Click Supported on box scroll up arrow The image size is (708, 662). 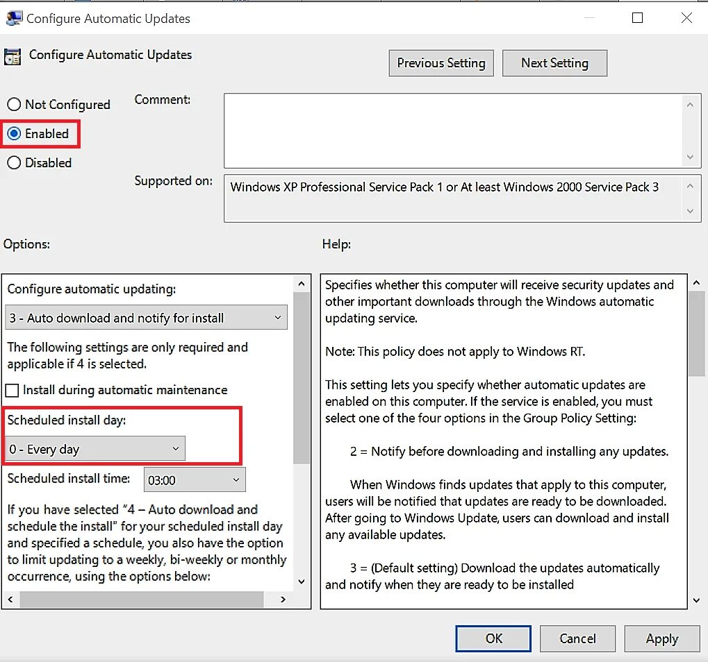pyautogui.click(x=690, y=186)
